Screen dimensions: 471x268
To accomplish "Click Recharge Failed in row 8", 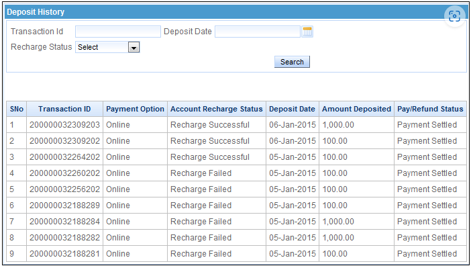I will 201,238.
